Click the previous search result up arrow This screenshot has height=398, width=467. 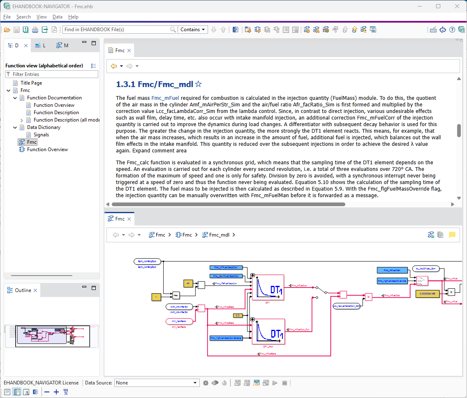coord(223,30)
